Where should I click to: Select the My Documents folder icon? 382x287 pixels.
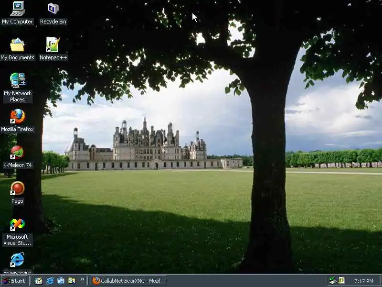(x=17, y=44)
